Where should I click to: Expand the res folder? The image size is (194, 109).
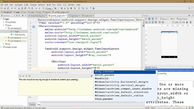click(x=4, y=44)
